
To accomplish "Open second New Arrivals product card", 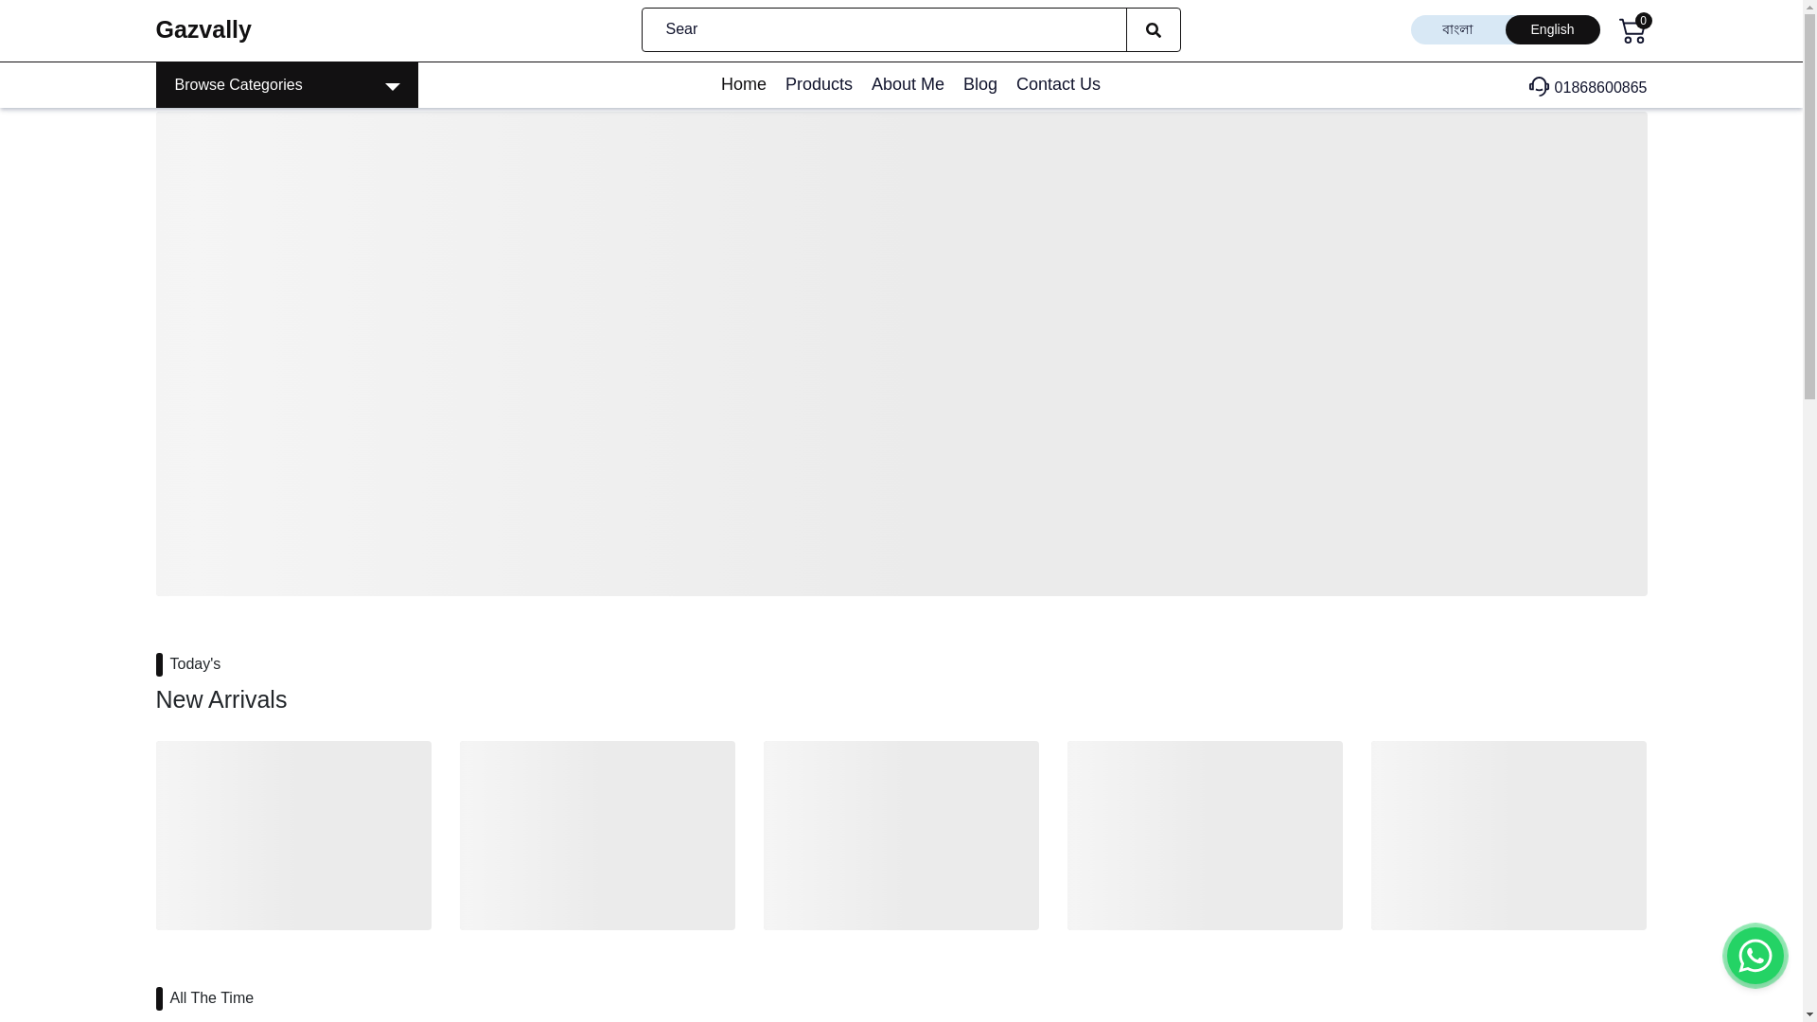I will click(597, 836).
